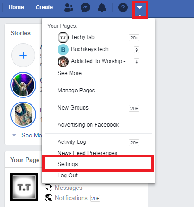Click the TechyTab page avatar icon
The height and width of the screenshot is (207, 194).
[x=63, y=38]
